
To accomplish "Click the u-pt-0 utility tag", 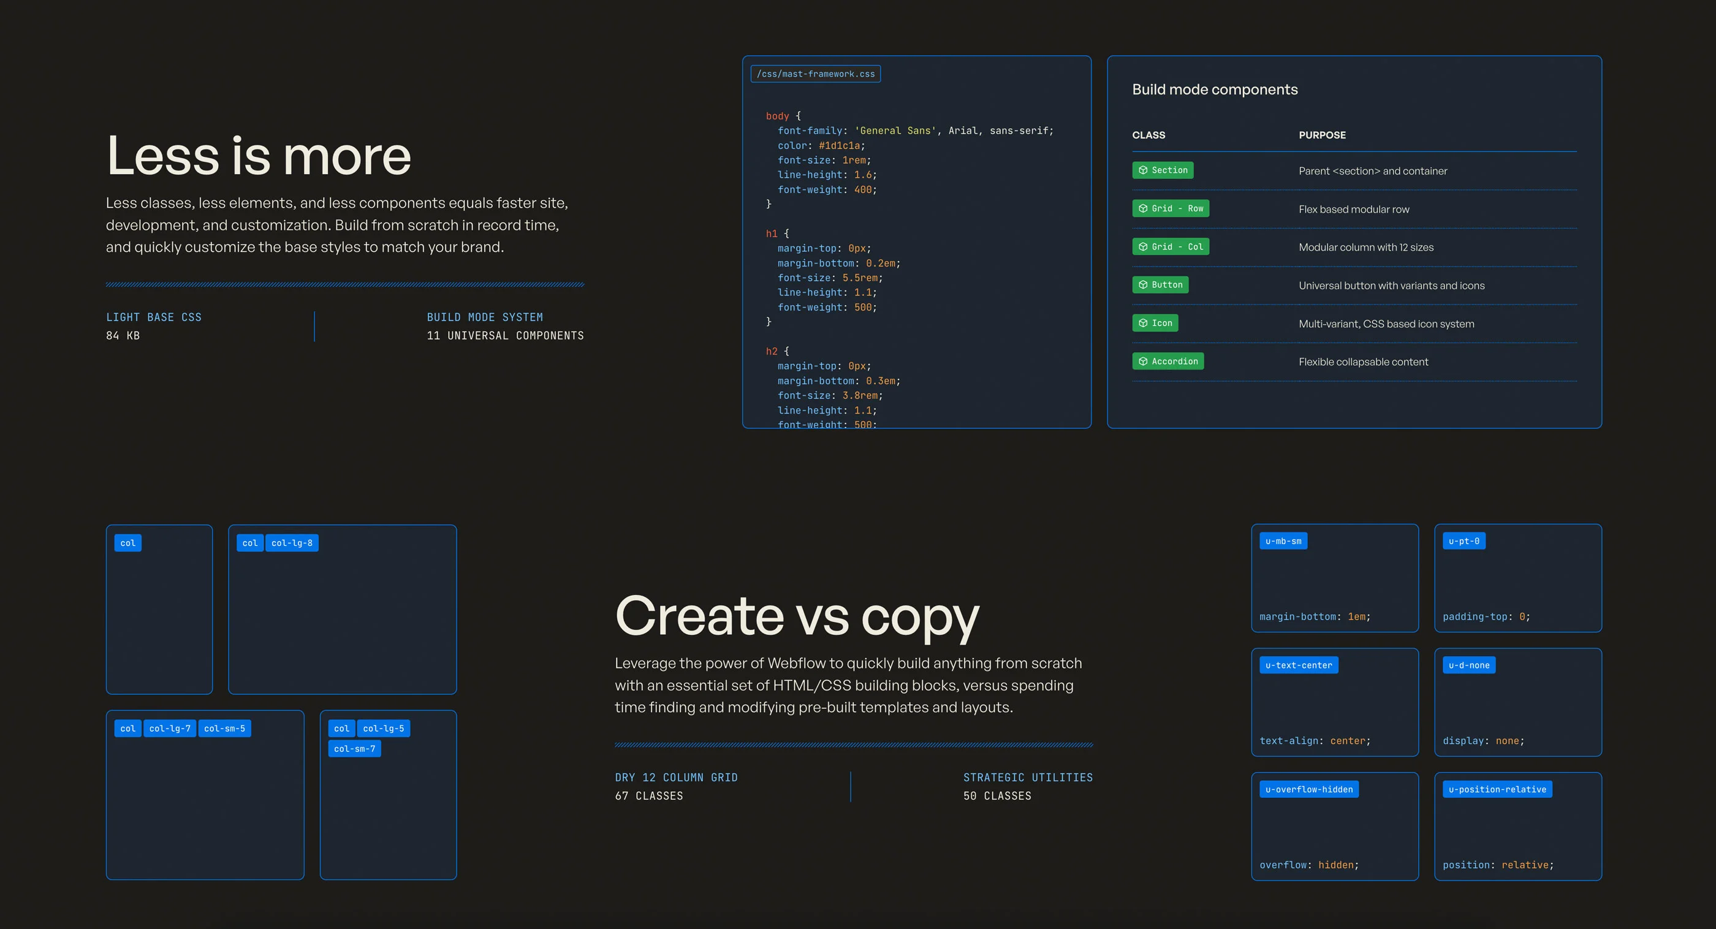I will [x=1464, y=540].
